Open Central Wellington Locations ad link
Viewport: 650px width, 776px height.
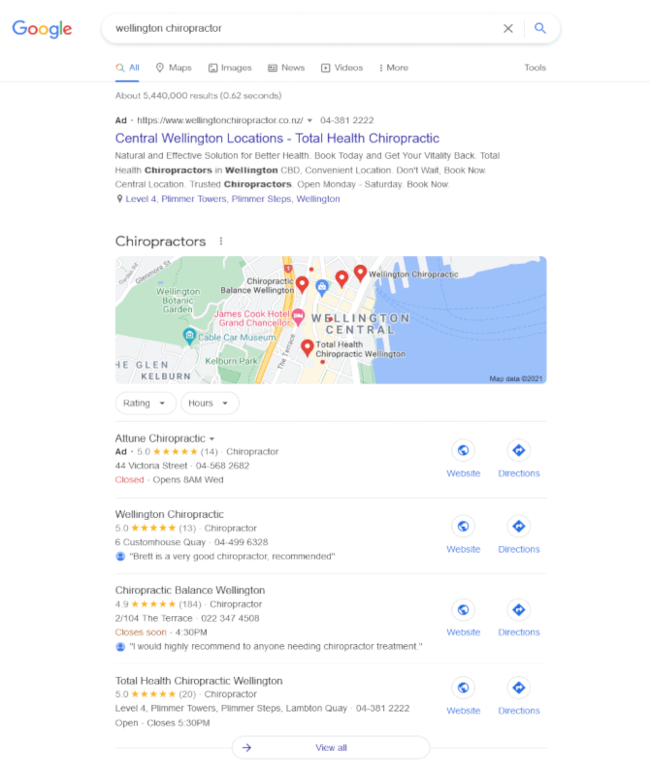(x=277, y=138)
